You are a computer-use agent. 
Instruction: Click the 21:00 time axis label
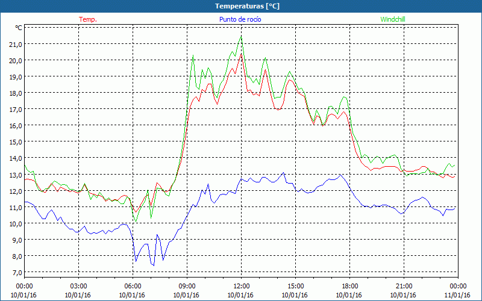coord(404,287)
